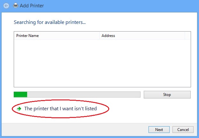Click divider between Address and blank column
Viewport: 199px width, 138px height.
click(185, 36)
